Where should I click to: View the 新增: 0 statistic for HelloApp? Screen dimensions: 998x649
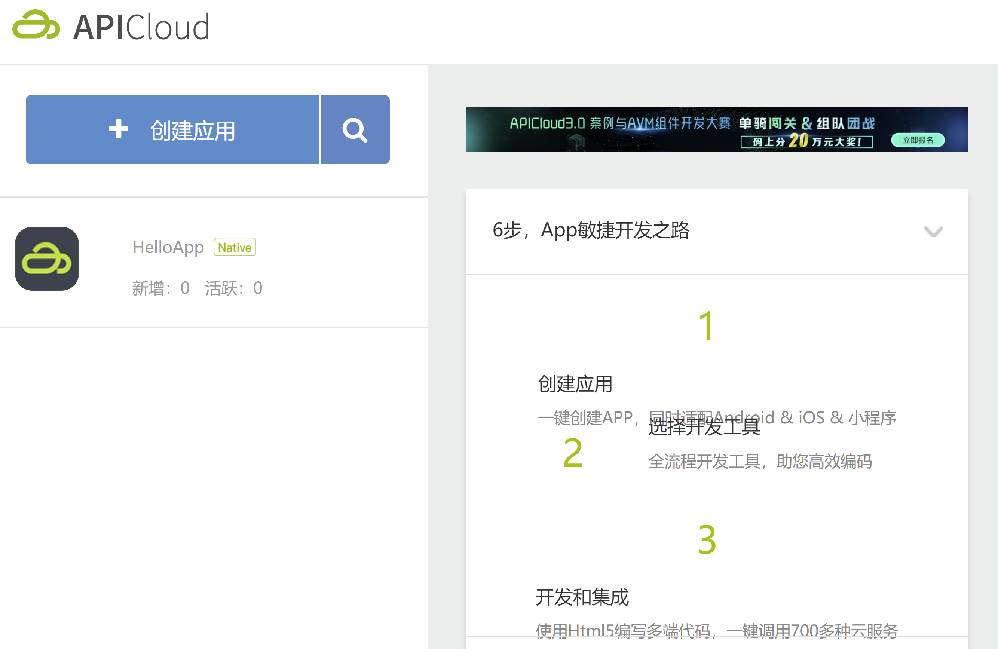tap(161, 288)
